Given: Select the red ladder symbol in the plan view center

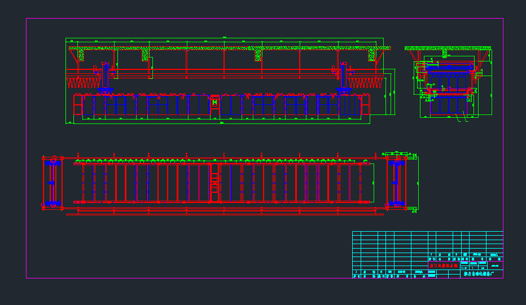Looking at the screenshot, I should click(x=214, y=182).
